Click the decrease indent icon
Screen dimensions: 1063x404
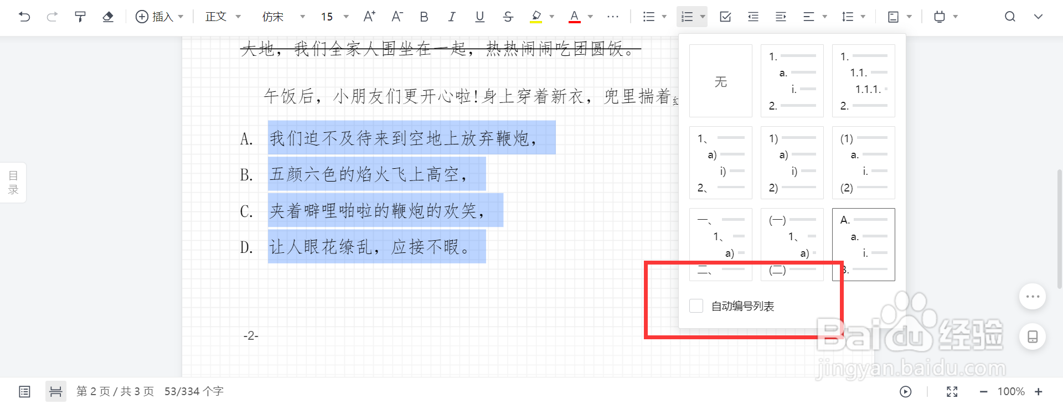pos(753,17)
